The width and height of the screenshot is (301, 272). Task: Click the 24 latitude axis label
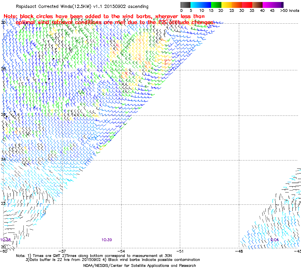[x=3, y=159]
